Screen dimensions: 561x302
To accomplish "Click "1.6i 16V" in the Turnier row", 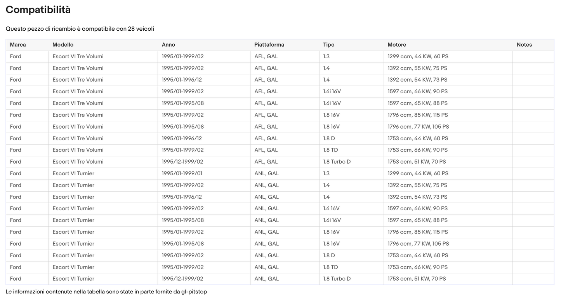I will [x=332, y=220].
